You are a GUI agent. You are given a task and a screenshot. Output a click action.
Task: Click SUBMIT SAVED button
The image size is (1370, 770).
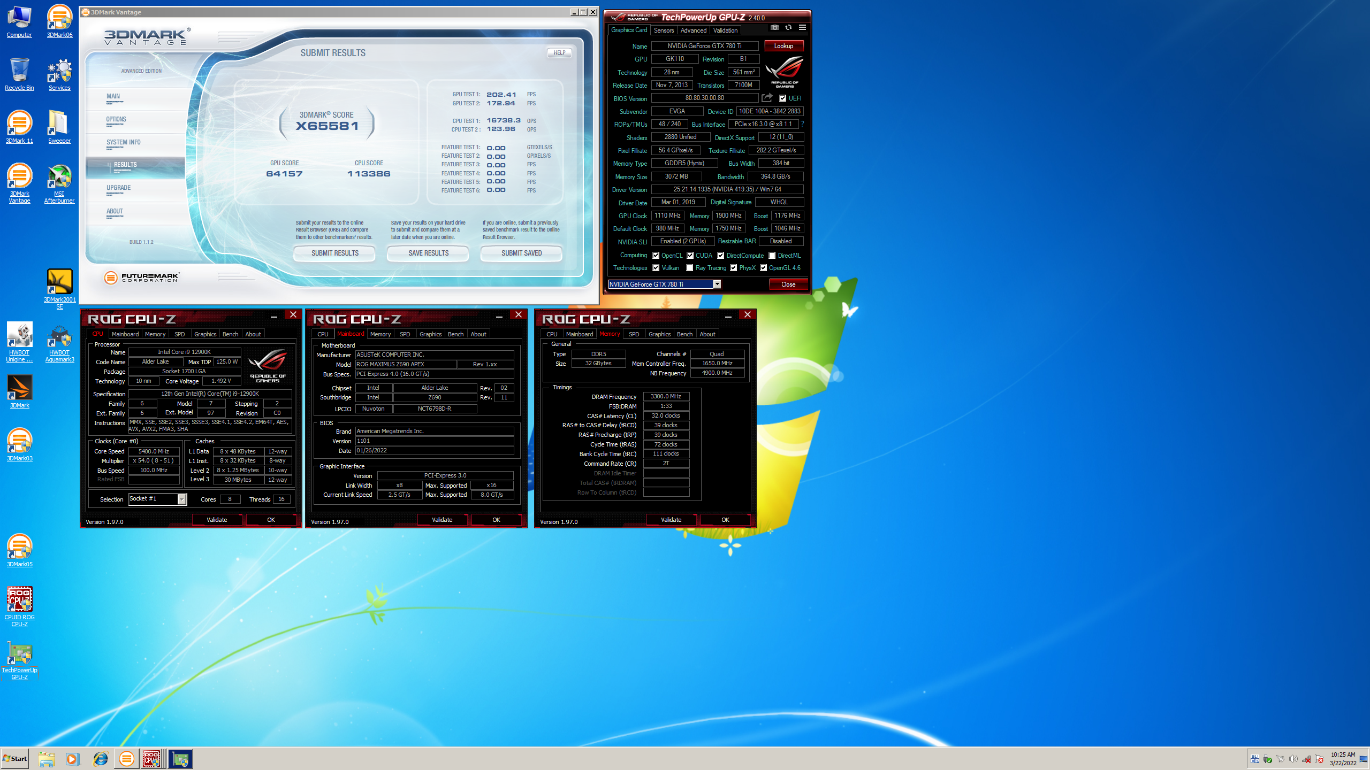[522, 253]
